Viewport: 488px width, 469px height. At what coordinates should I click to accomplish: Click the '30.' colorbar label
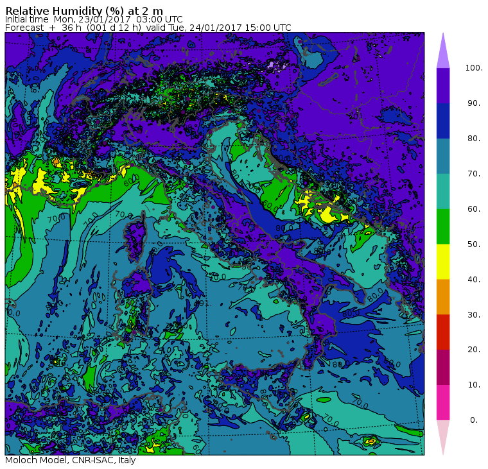point(474,315)
